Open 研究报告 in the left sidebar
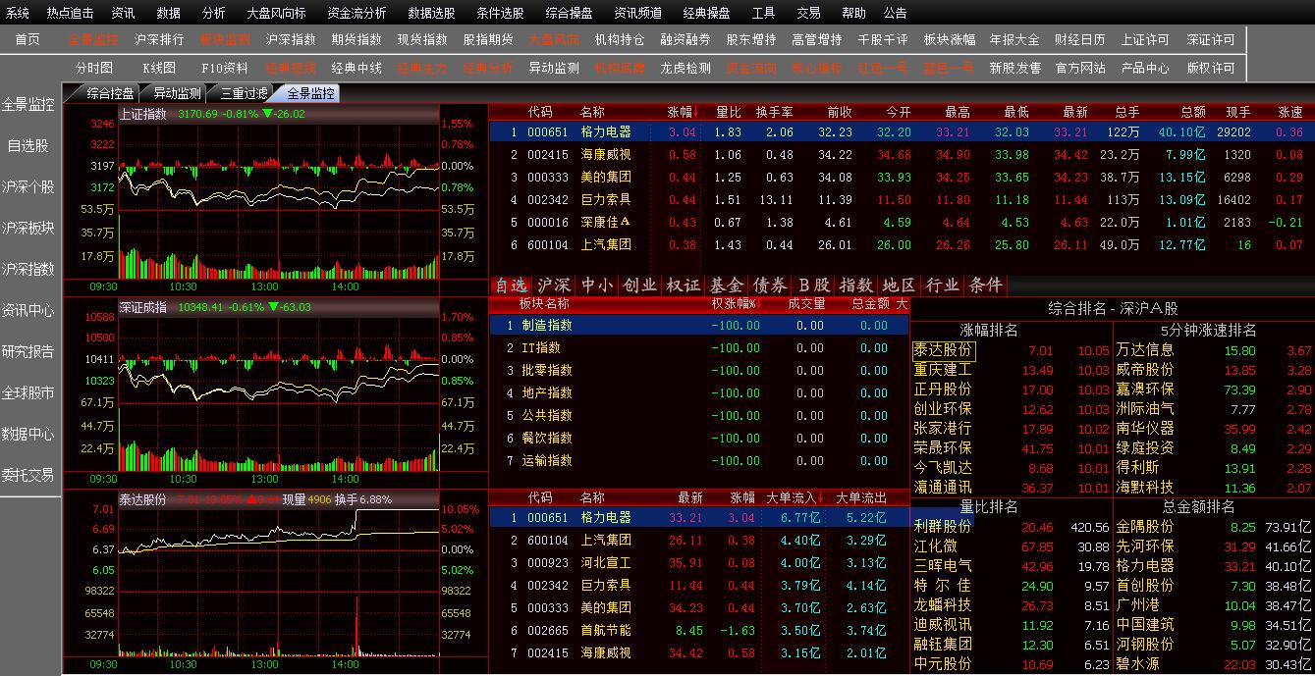This screenshot has height=676, width=1315. [x=27, y=351]
